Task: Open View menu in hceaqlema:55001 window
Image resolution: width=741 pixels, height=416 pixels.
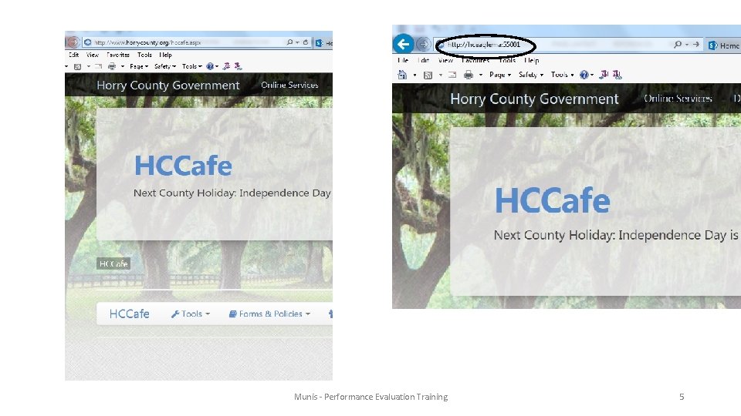Action: pos(445,60)
